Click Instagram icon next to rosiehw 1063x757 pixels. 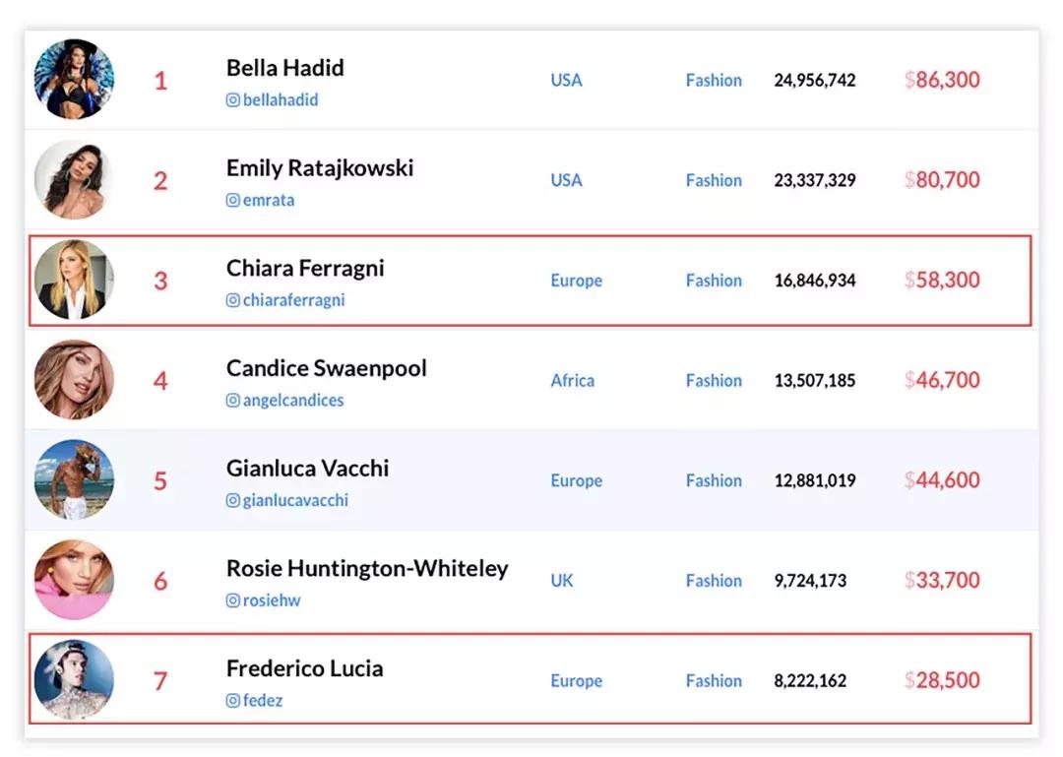coord(233,600)
